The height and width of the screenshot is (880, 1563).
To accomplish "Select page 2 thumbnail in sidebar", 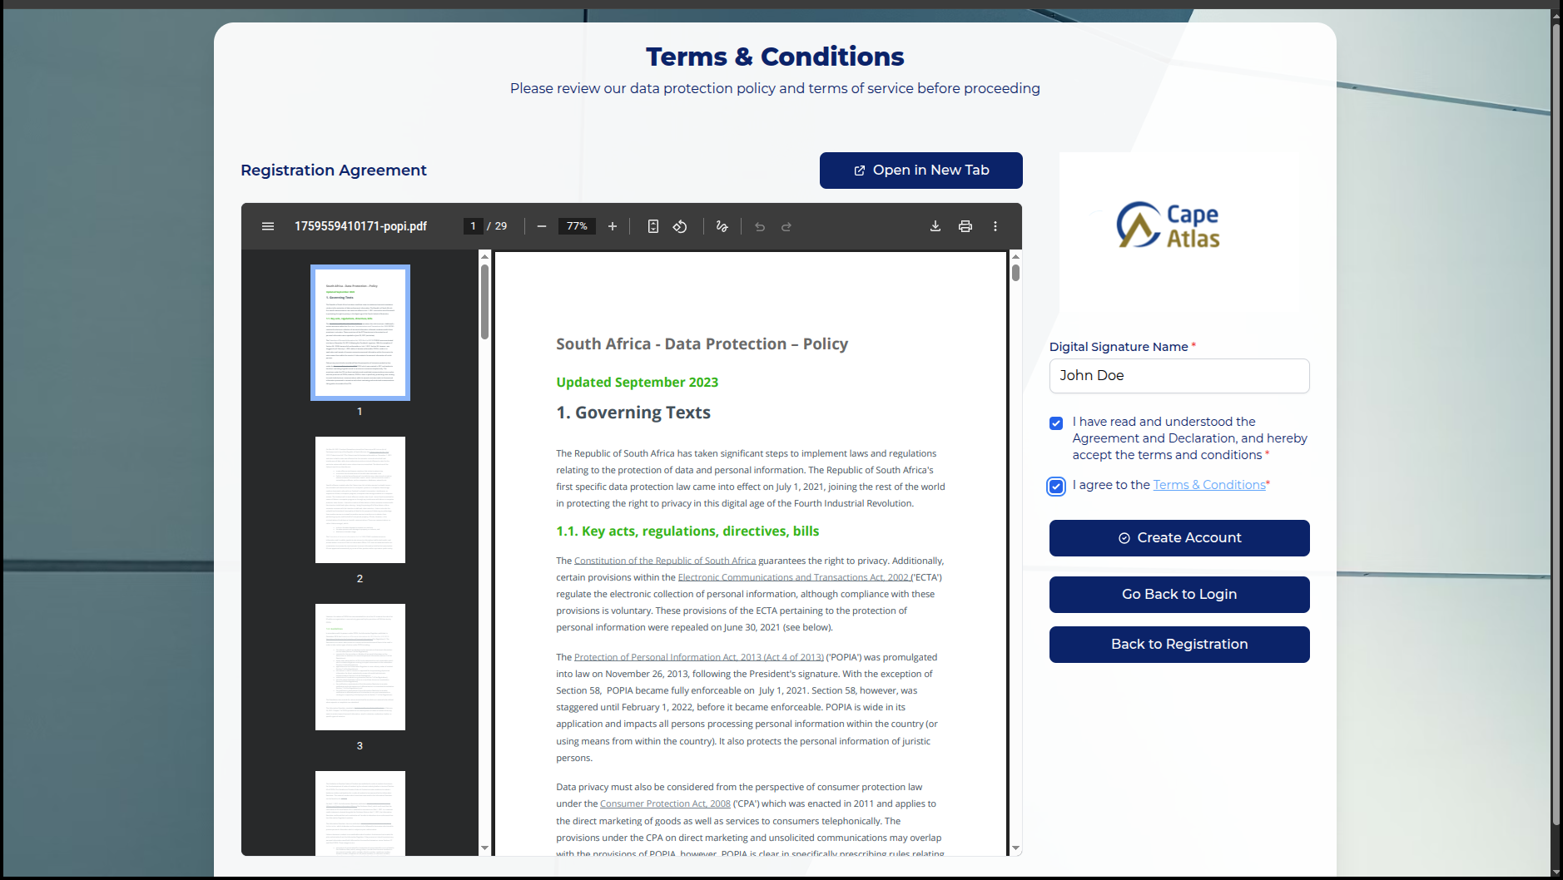I will (360, 500).
